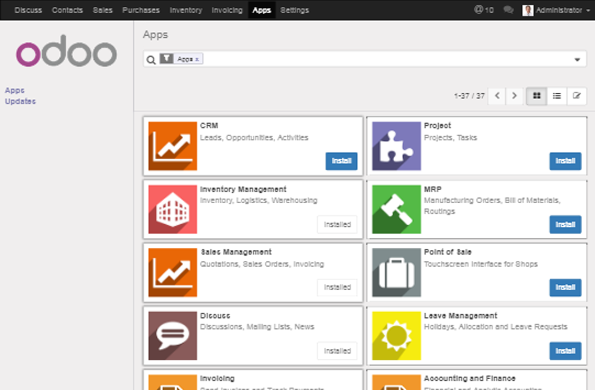Click the Administrator avatar picture

point(528,10)
